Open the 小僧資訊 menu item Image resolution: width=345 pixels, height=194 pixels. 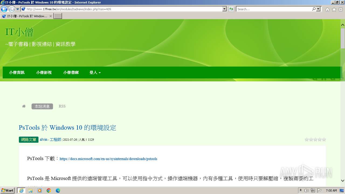click(x=17, y=72)
